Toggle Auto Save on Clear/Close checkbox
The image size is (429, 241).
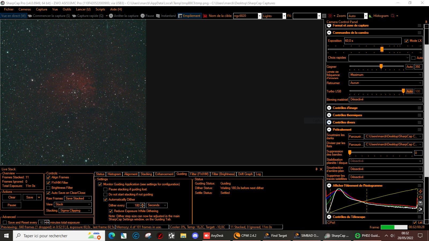pyautogui.click(x=48, y=193)
